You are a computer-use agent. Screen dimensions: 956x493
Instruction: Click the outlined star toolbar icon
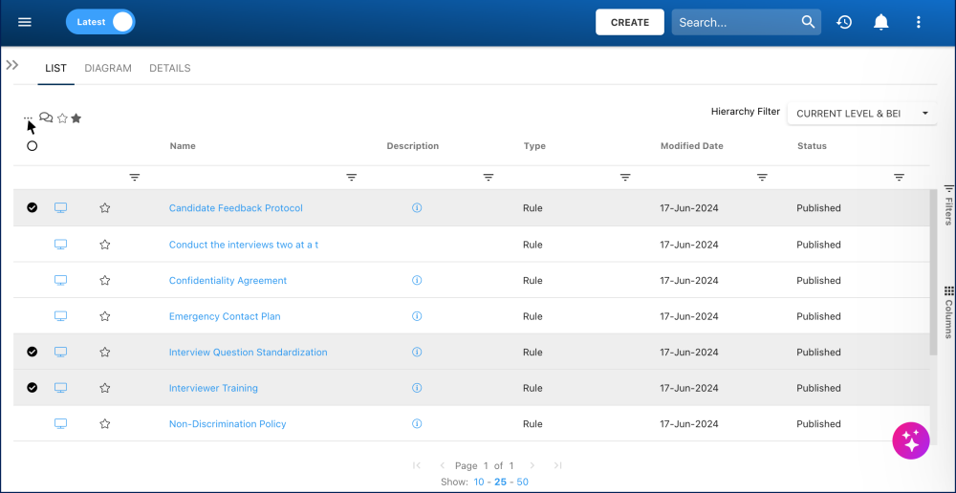[62, 118]
